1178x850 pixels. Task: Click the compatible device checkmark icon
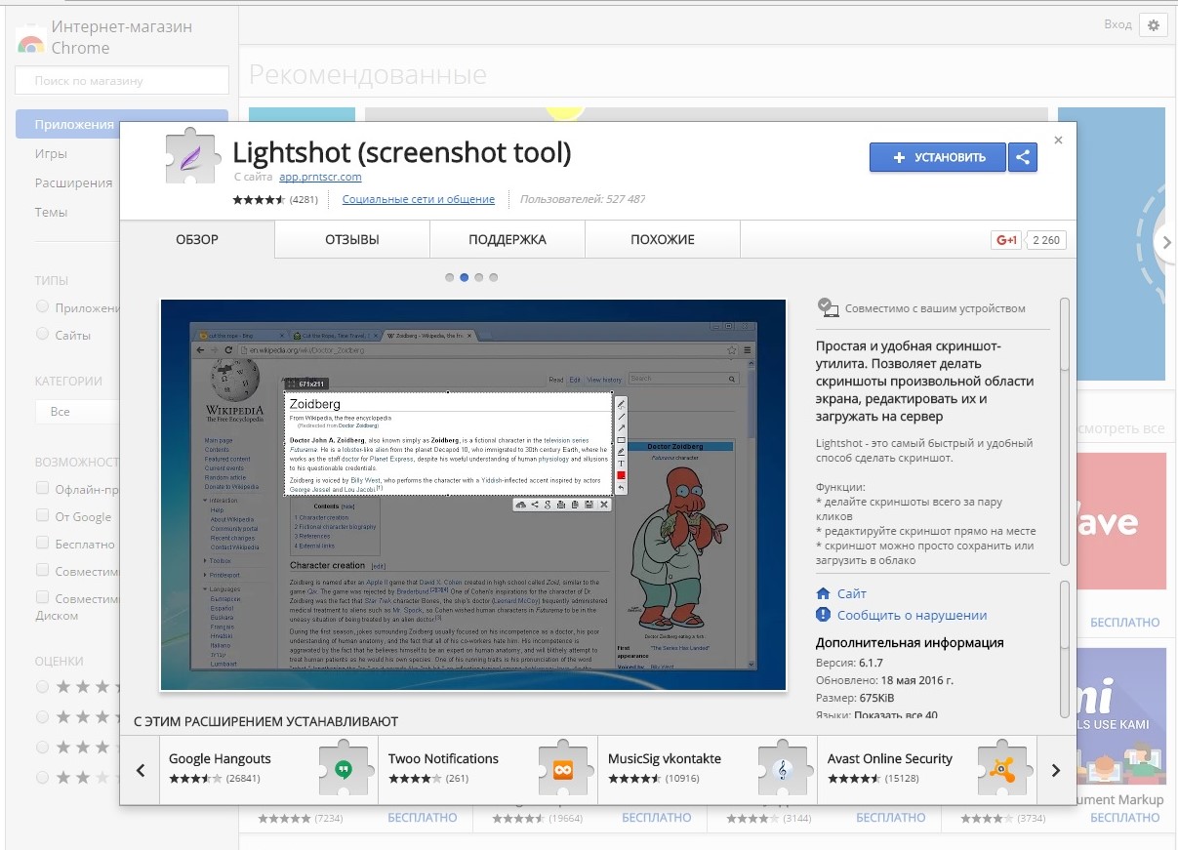(828, 307)
